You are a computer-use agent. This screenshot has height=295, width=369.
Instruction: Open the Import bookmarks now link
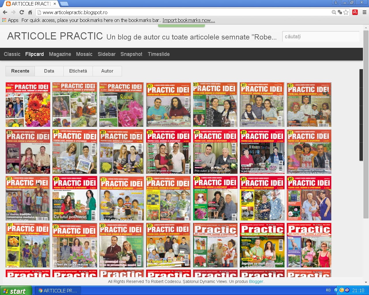189,20
